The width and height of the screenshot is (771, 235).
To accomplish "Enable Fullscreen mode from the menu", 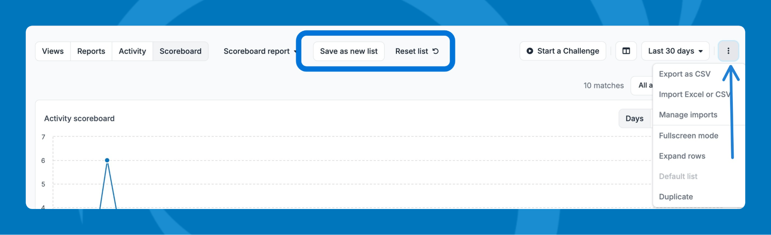I will (688, 136).
